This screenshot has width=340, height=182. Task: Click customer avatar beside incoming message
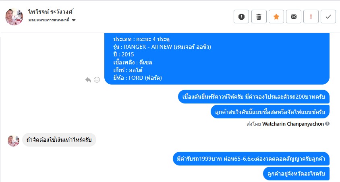[x=13, y=140]
